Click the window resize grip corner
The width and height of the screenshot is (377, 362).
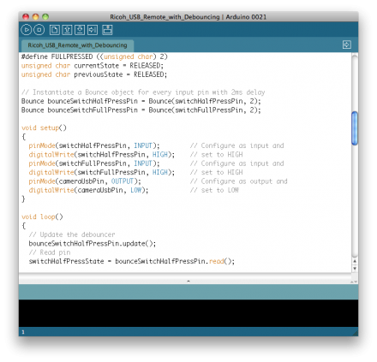(355, 333)
